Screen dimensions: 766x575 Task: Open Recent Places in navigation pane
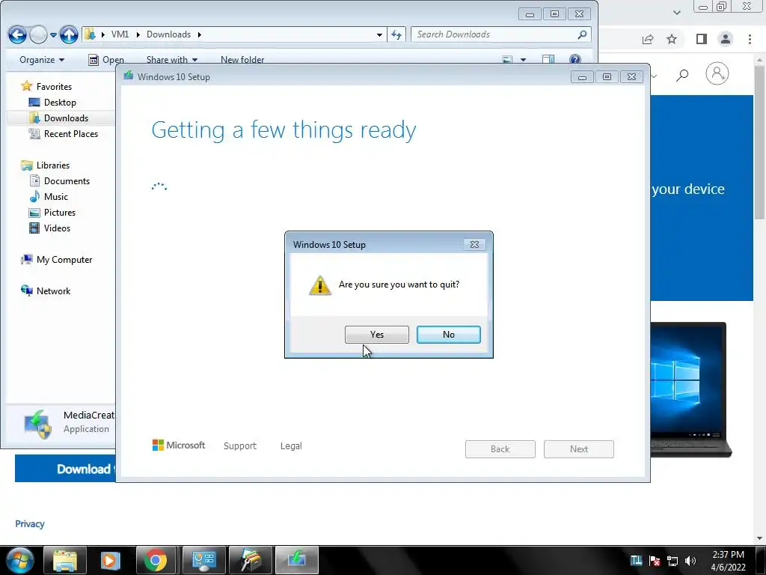71,133
